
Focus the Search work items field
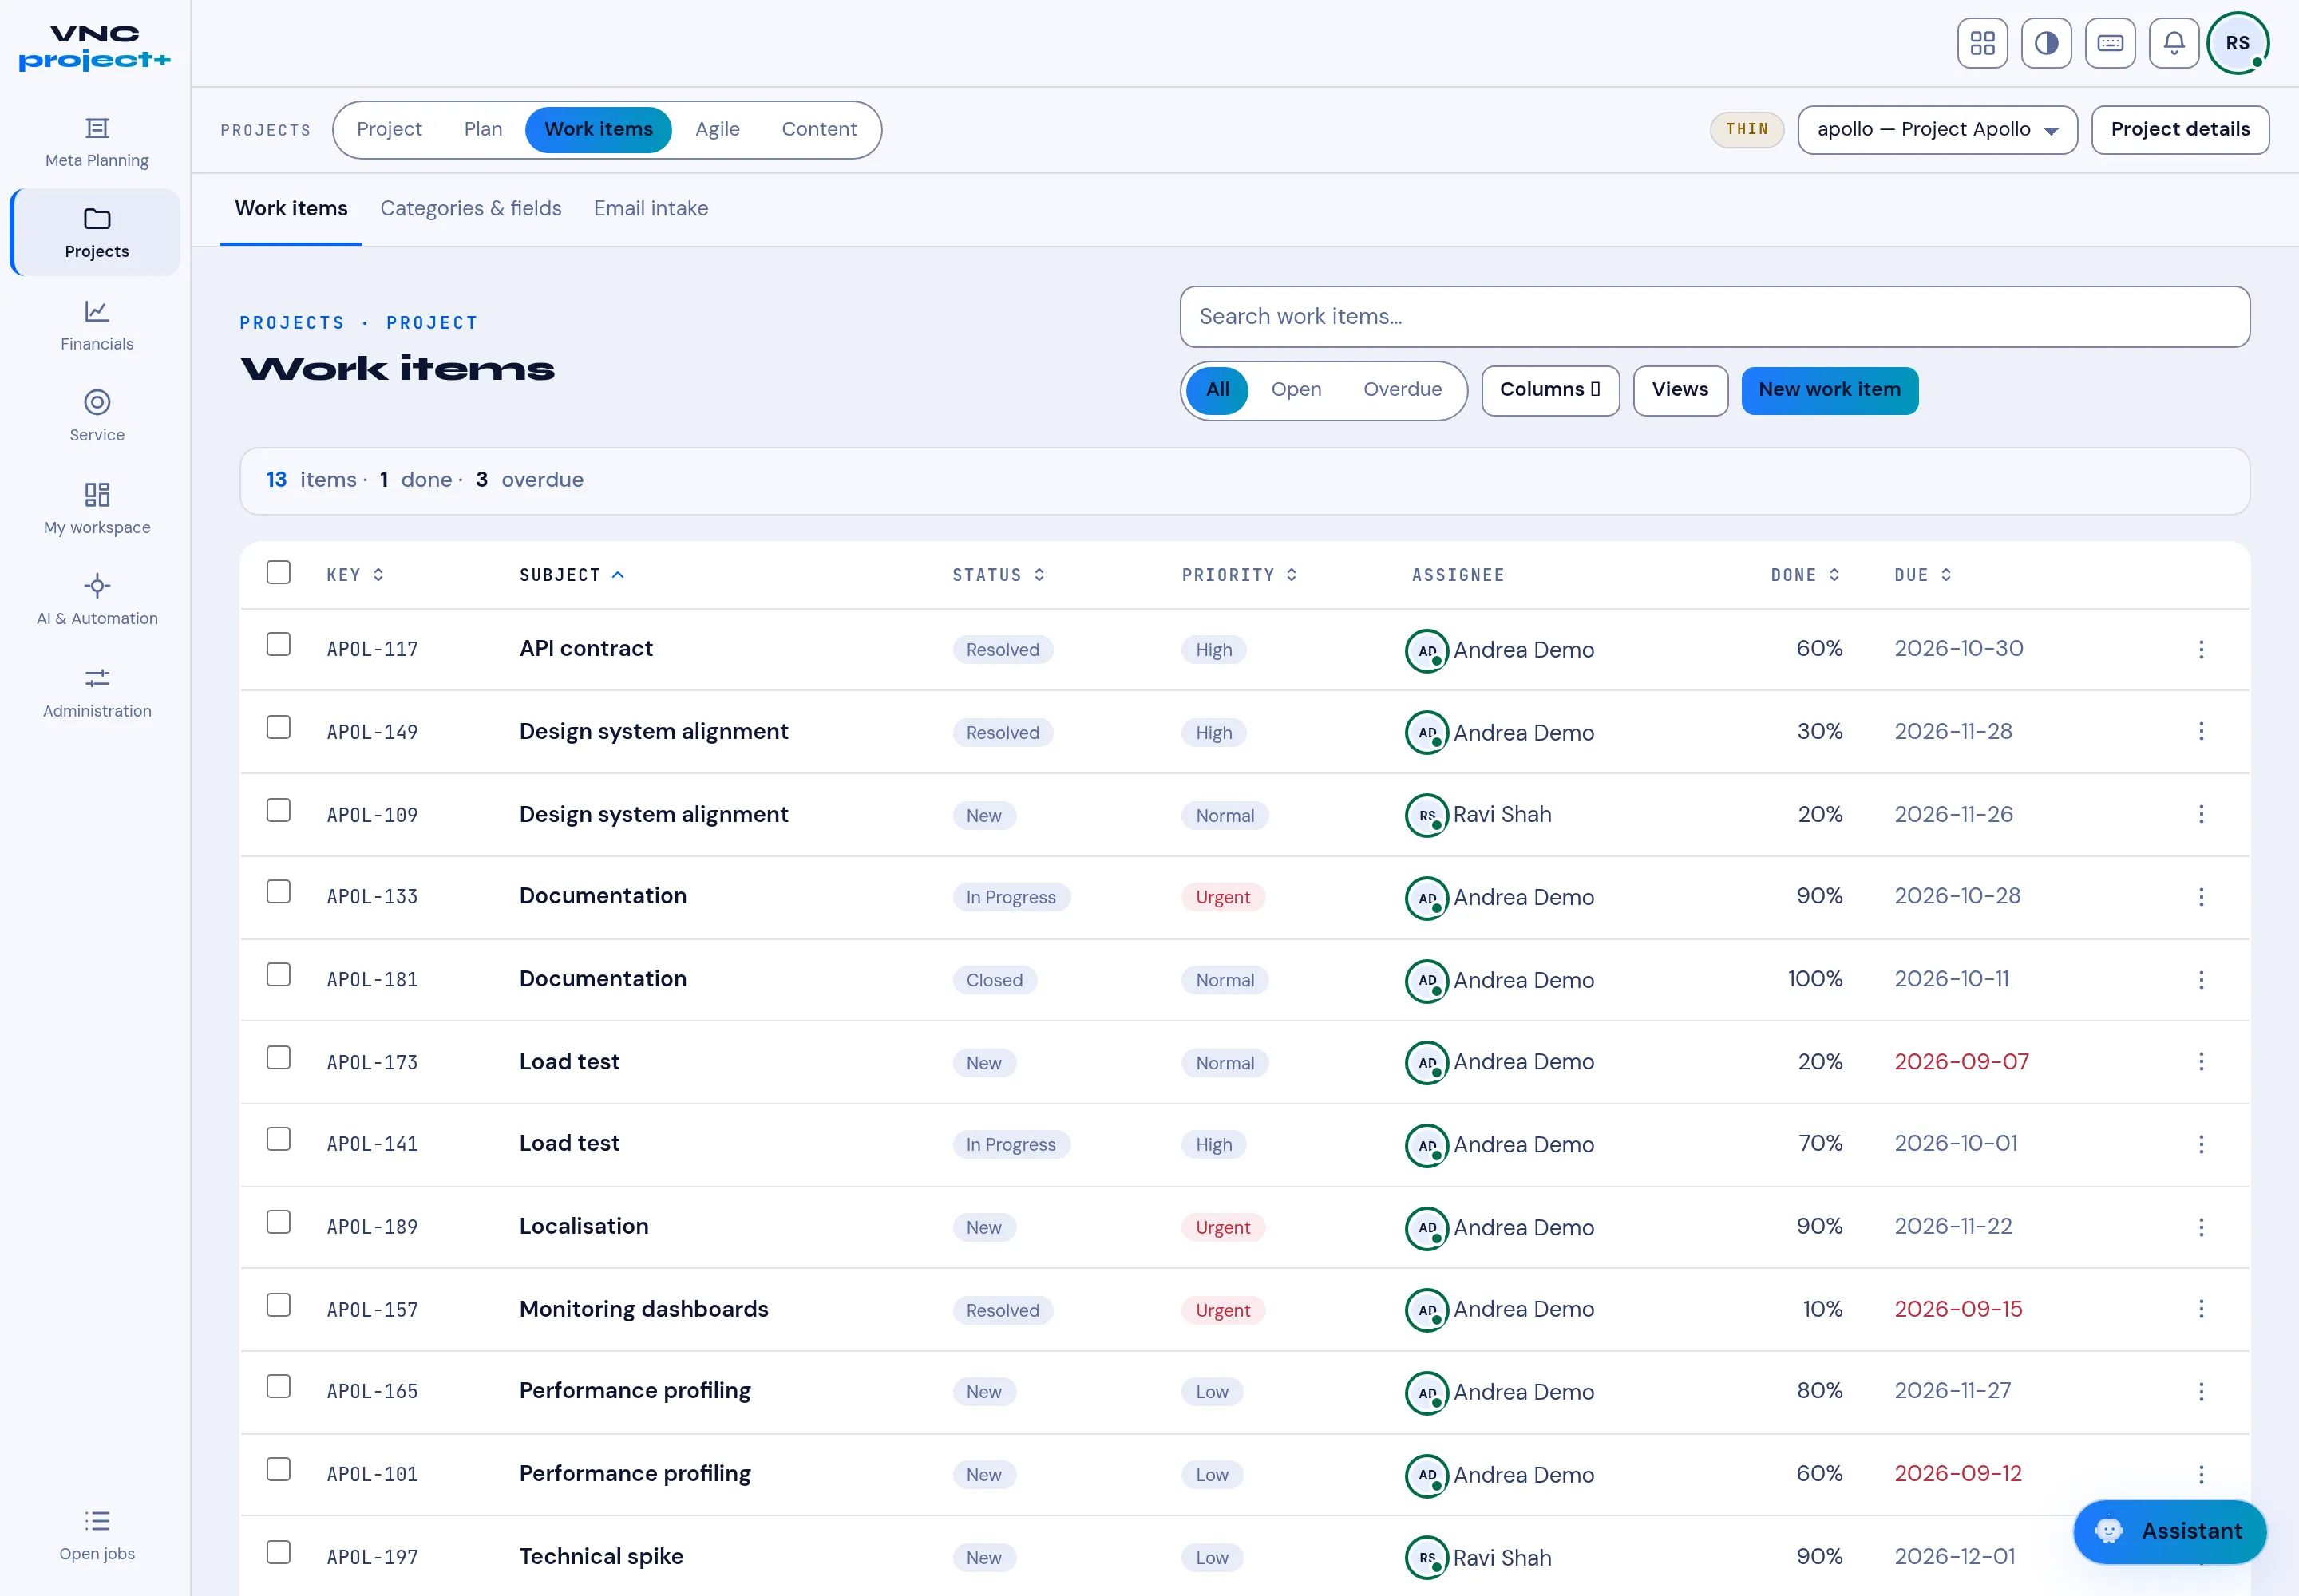coord(1714,317)
